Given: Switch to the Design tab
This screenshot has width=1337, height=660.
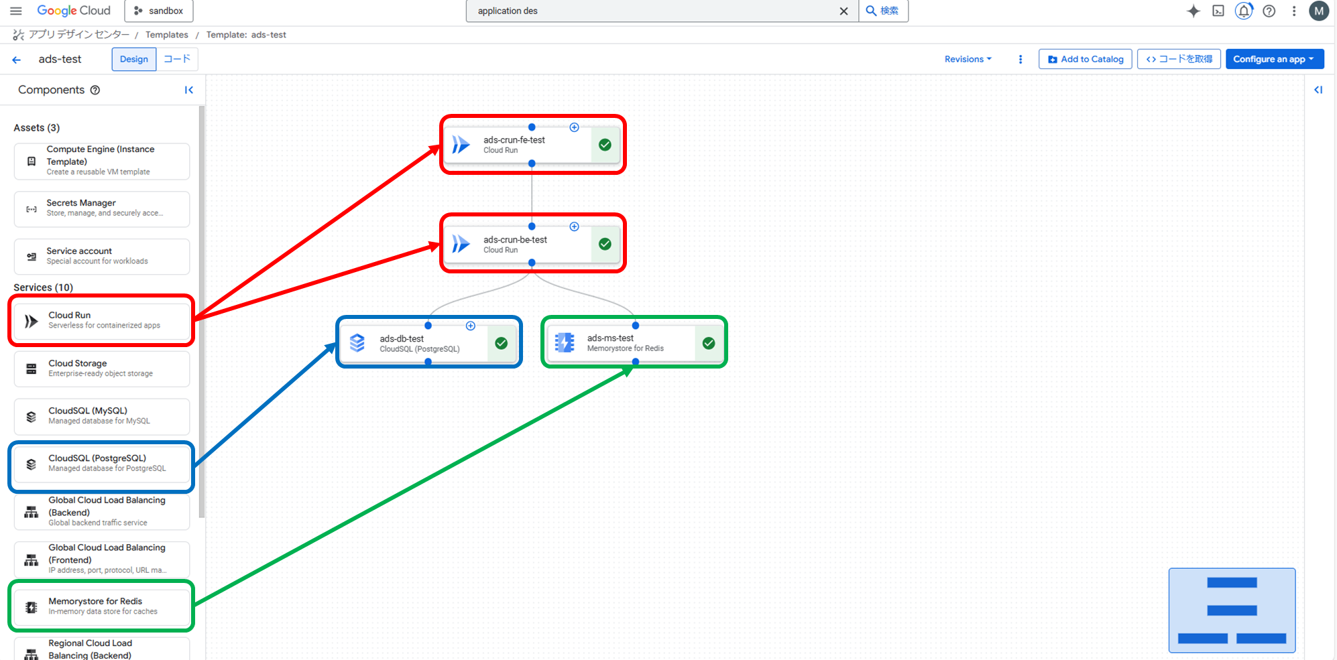Looking at the screenshot, I should coord(134,59).
